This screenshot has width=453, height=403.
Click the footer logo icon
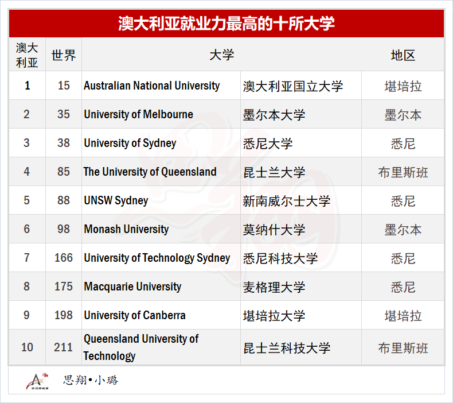(37, 381)
